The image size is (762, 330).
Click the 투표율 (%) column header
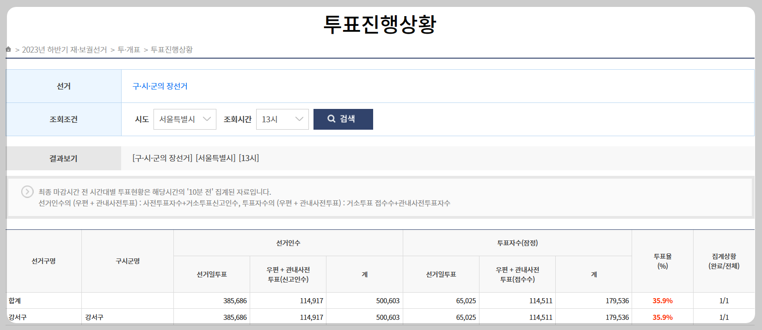click(663, 261)
